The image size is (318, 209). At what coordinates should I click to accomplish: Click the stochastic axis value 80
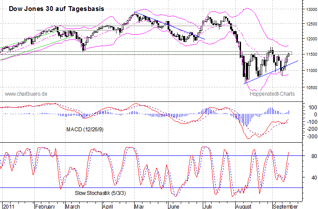[314, 156]
